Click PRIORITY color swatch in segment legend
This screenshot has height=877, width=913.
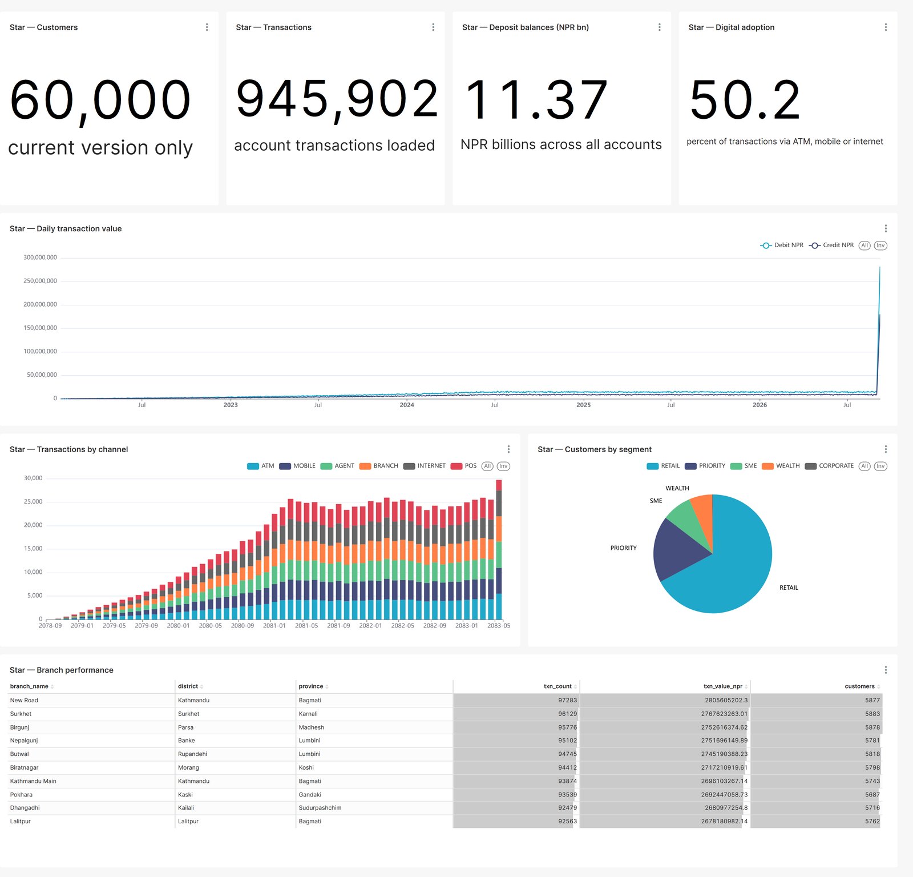(x=690, y=466)
